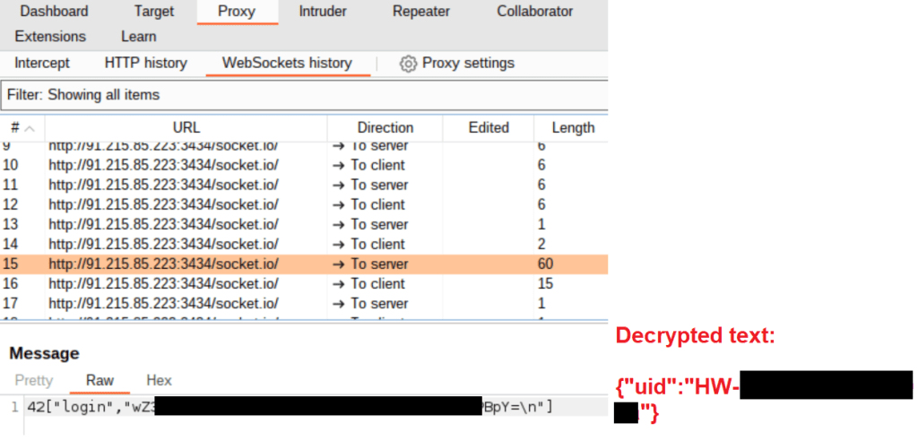Viewport: 918px width, 441px height.
Task: Click the sort arrow in # column
Action: click(x=30, y=128)
